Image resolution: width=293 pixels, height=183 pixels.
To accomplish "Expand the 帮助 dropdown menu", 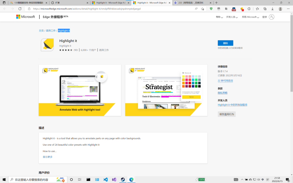I will pyautogui.click(x=219, y=17).
